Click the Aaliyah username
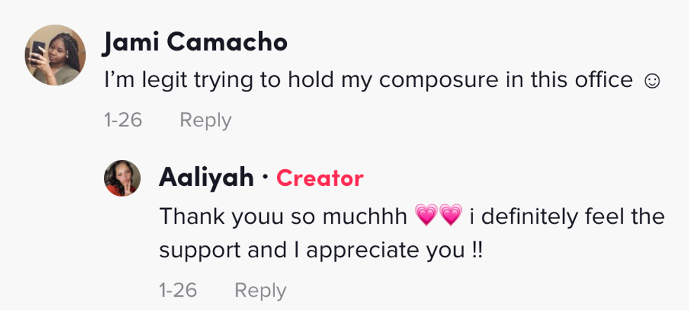This screenshot has height=310, width=689. click(x=207, y=178)
